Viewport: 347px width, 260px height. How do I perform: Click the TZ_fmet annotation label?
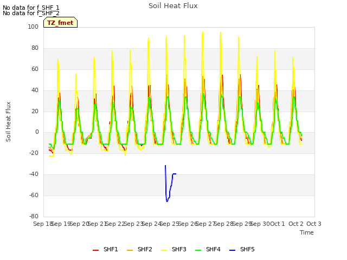(x=60, y=23)
